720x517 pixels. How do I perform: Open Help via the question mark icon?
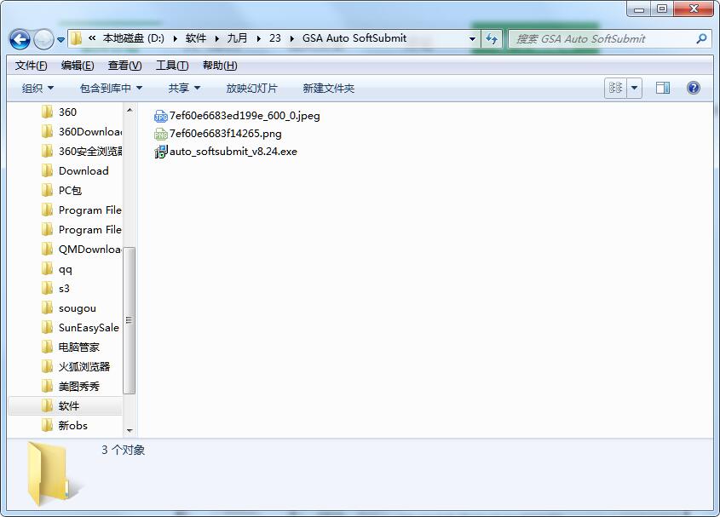(x=693, y=87)
